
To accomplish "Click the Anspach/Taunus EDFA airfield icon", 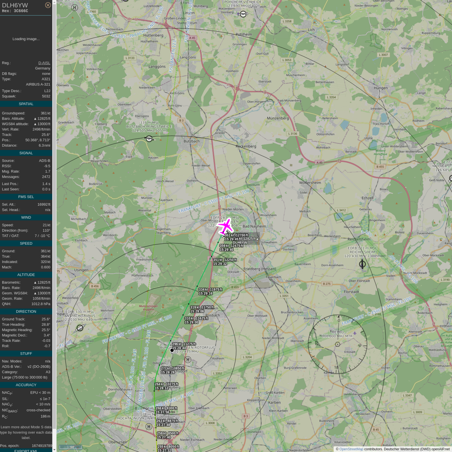I will (80, 328).
